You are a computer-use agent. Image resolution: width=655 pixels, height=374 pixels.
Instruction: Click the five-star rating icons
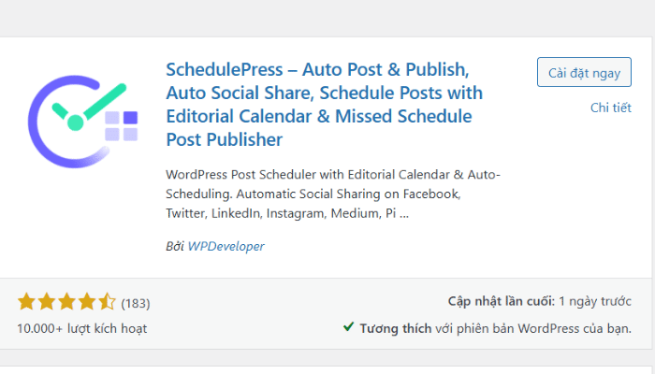click(66, 301)
